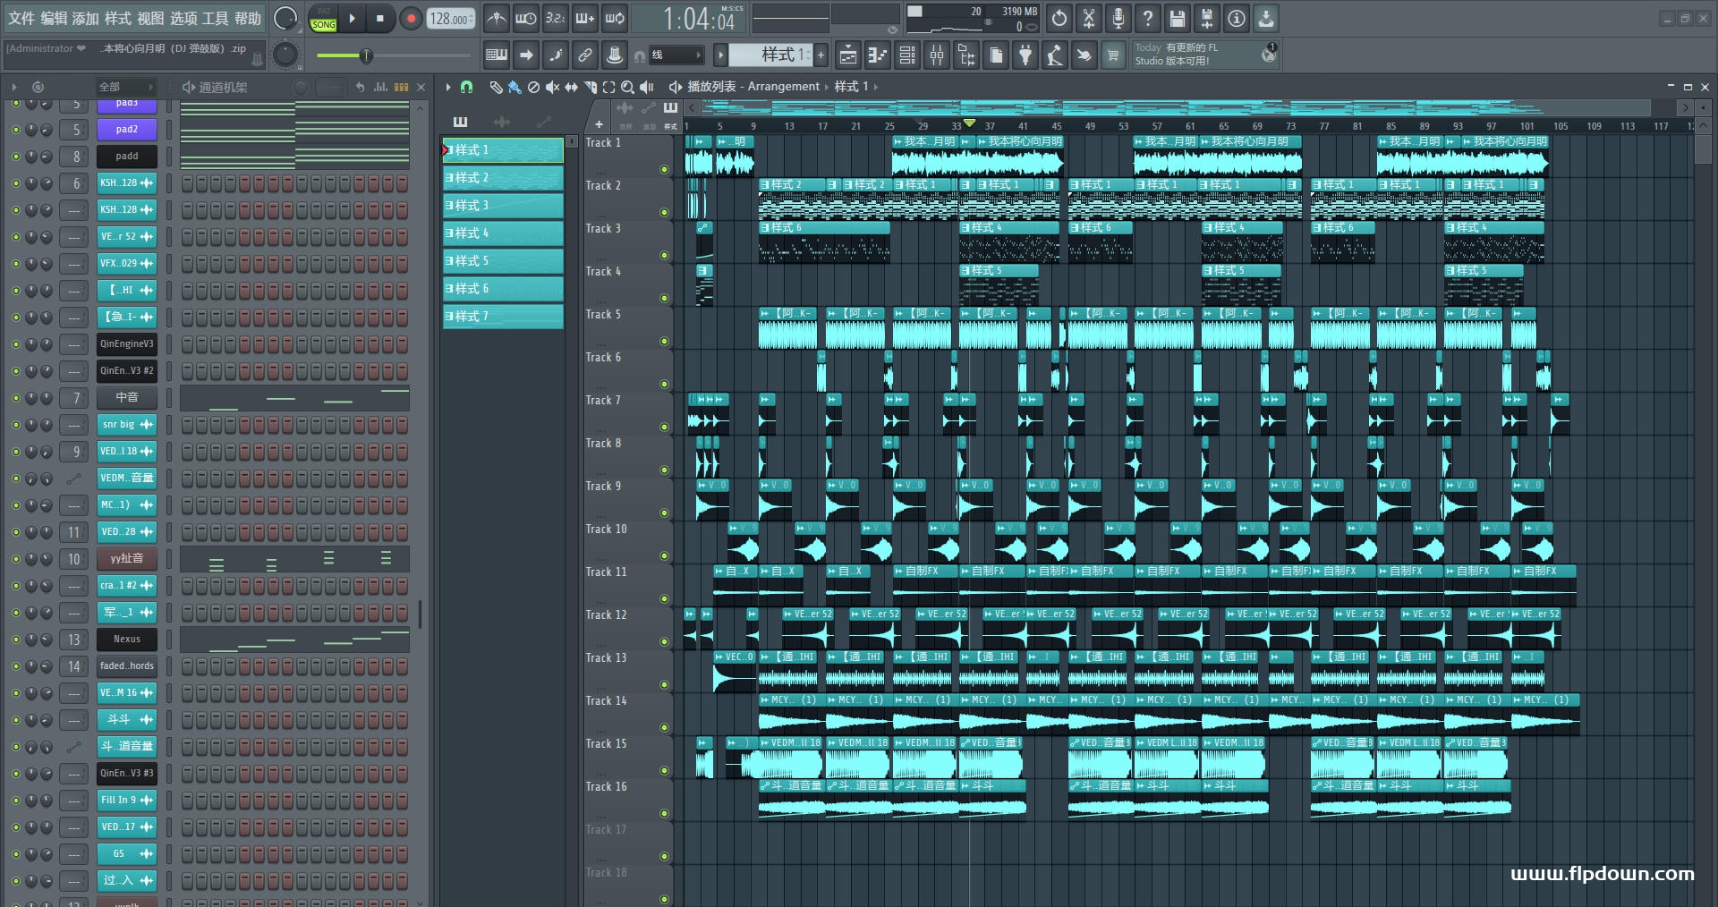
Task: Open the channel rack menu arrow at top-left
Action: click(14, 87)
